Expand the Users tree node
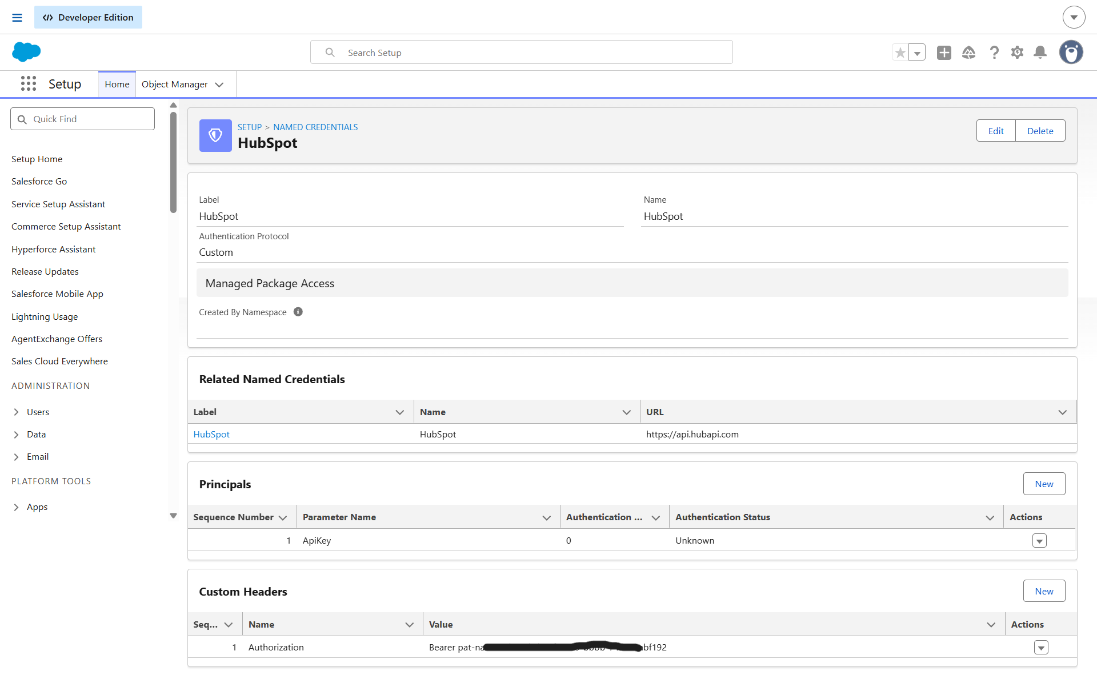Screen dimensions: 1097x675 pos(16,412)
